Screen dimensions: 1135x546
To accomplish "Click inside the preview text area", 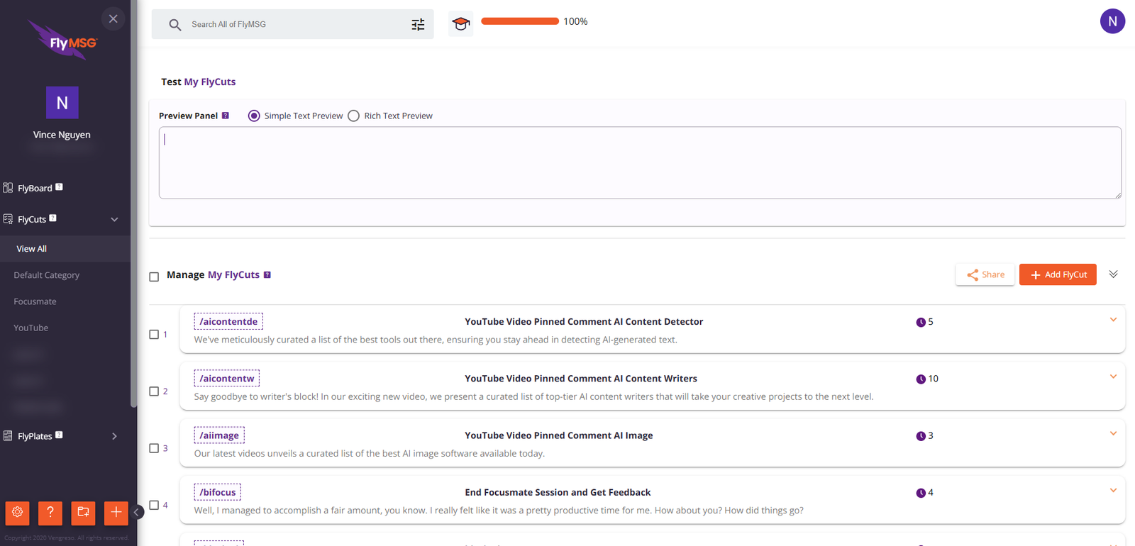I will (640, 163).
